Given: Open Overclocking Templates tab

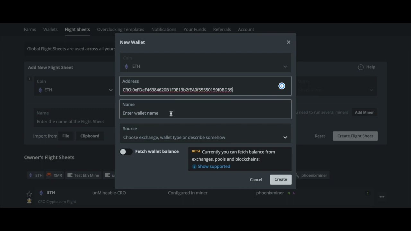Looking at the screenshot, I should click(x=121, y=29).
